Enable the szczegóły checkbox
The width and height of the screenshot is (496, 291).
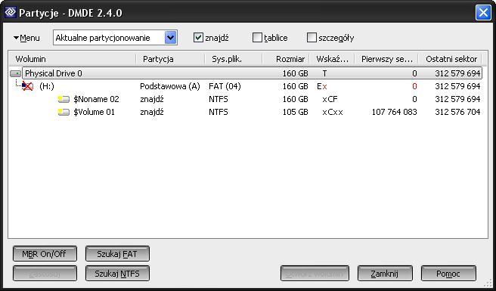point(312,38)
